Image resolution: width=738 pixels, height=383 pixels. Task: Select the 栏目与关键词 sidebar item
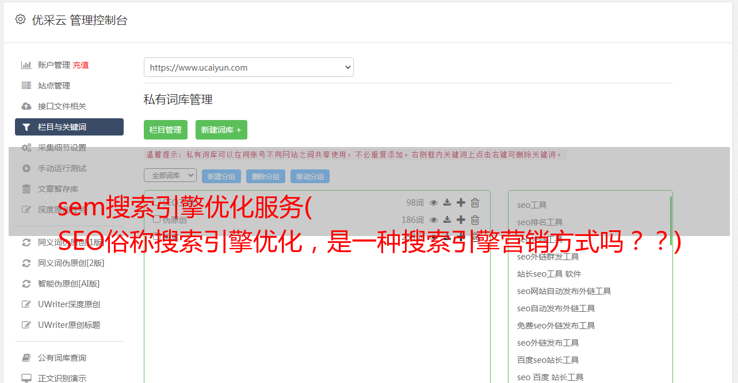[69, 127]
